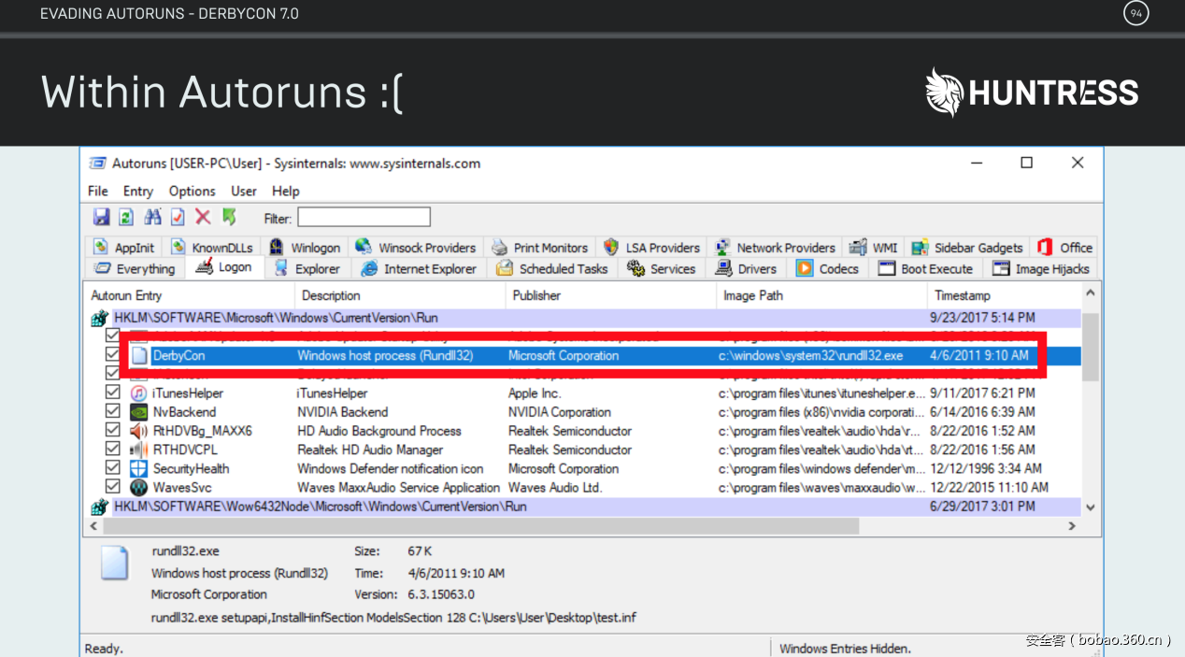Click the green Jump to Entry icon
Screen dimensions: 1185x657
tap(229, 218)
